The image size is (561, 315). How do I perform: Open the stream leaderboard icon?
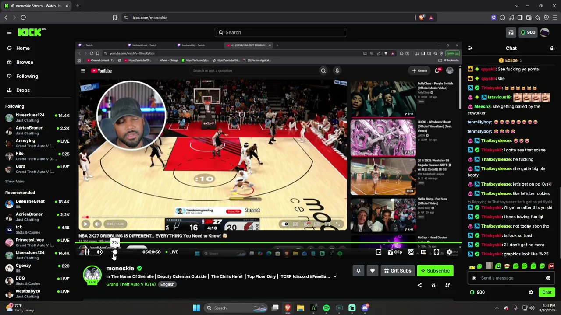[447, 285]
